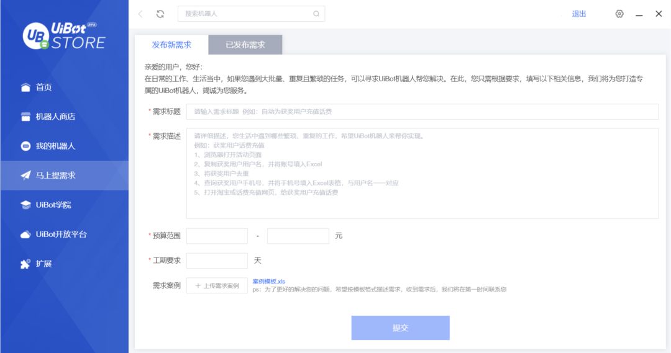Click the 工期要求 days input field

[217, 261]
